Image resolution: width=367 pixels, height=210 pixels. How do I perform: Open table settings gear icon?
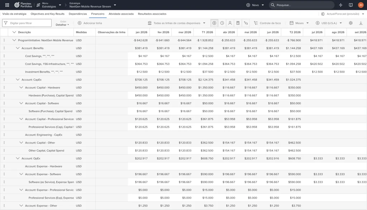(x=351, y=23)
